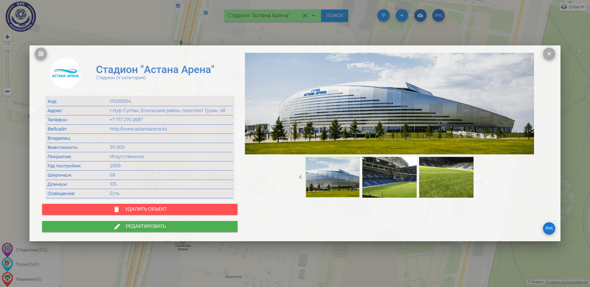Click the map zoom-out minus button
590x287 pixels.
click(x=7, y=91)
